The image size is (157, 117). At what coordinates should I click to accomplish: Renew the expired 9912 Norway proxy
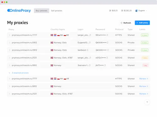coord(143,86)
